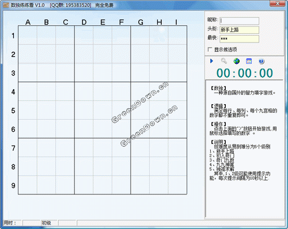Focus the 昵称 nickname input field
288x229 pixels.
239,21
